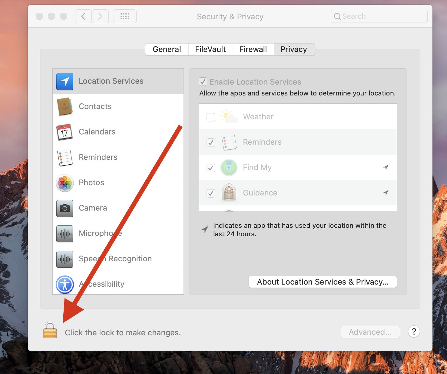Click the Weather app icon

[x=229, y=117]
